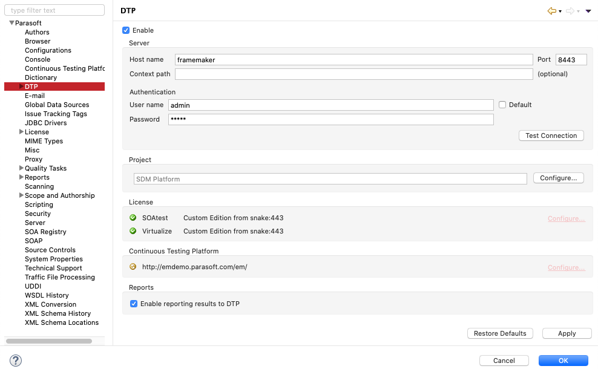Open Dictionary preferences
598x369 pixels.
point(41,78)
